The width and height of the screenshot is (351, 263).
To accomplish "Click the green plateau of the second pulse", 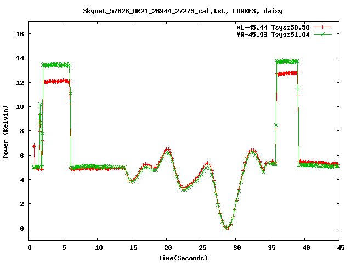I will pyautogui.click(x=287, y=61).
